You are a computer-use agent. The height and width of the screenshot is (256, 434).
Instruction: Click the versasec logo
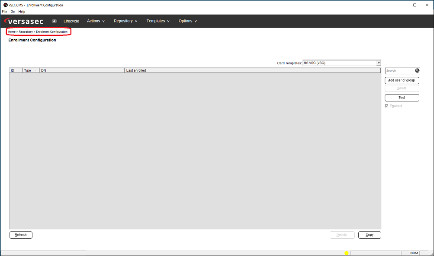pos(24,21)
